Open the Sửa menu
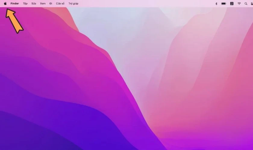Screen dimensions: 253x150 tap(34, 4)
